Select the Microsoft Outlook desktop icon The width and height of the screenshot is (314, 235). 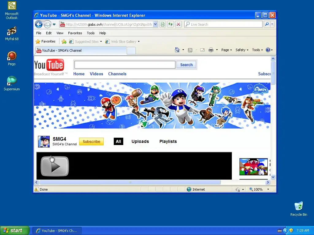[12, 11]
